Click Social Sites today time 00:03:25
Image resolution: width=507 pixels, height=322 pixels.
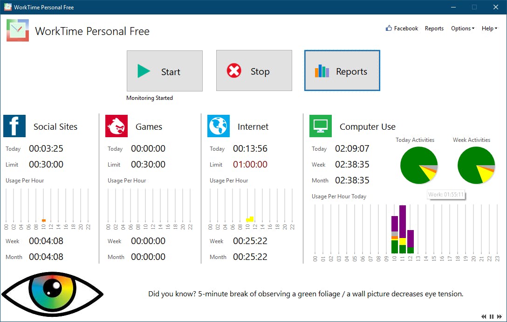[x=46, y=149]
